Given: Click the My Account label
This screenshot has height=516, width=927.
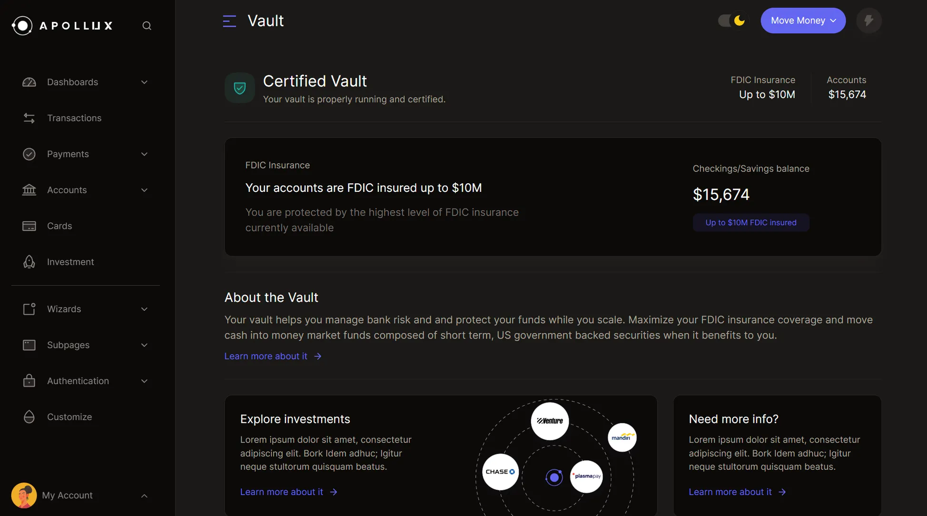Looking at the screenshot, I should (x=67, y=495).
